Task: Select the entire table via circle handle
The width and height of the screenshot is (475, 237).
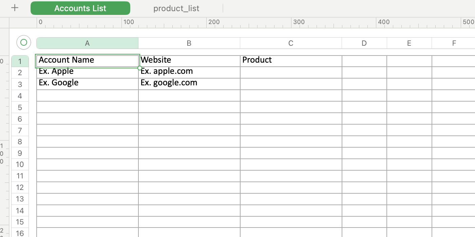Action: point(23,42)
